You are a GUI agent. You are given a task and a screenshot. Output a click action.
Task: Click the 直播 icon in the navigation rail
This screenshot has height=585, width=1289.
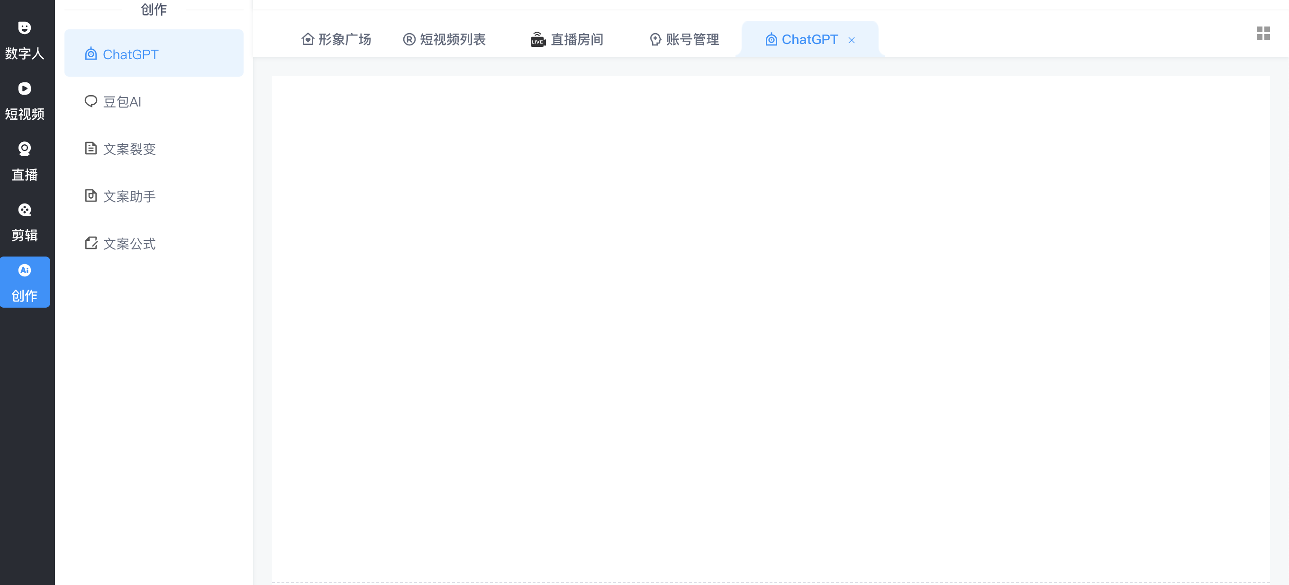click(25, 148)
